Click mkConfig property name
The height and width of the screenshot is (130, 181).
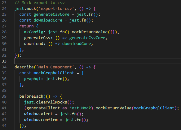coord(33,32)
